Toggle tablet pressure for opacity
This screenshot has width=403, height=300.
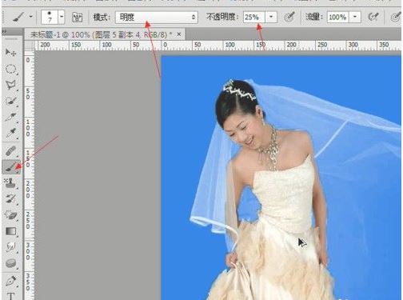tap(289, 17)
